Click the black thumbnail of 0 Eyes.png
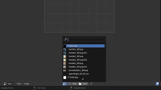The image size is (161, 90). [65, 46]
